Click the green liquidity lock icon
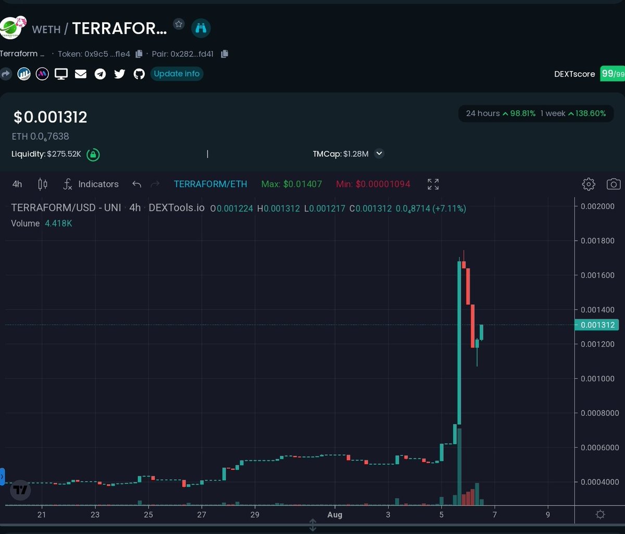625x534 pixels. [93, 154]
